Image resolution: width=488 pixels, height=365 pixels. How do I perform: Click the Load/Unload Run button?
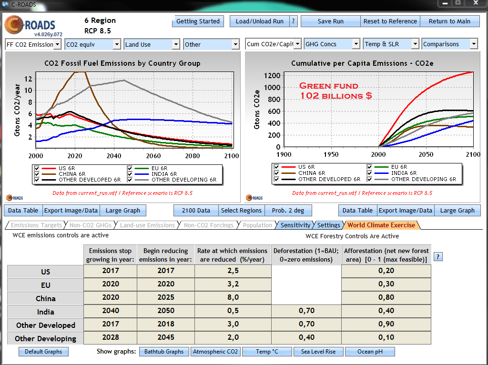[260, 21]
